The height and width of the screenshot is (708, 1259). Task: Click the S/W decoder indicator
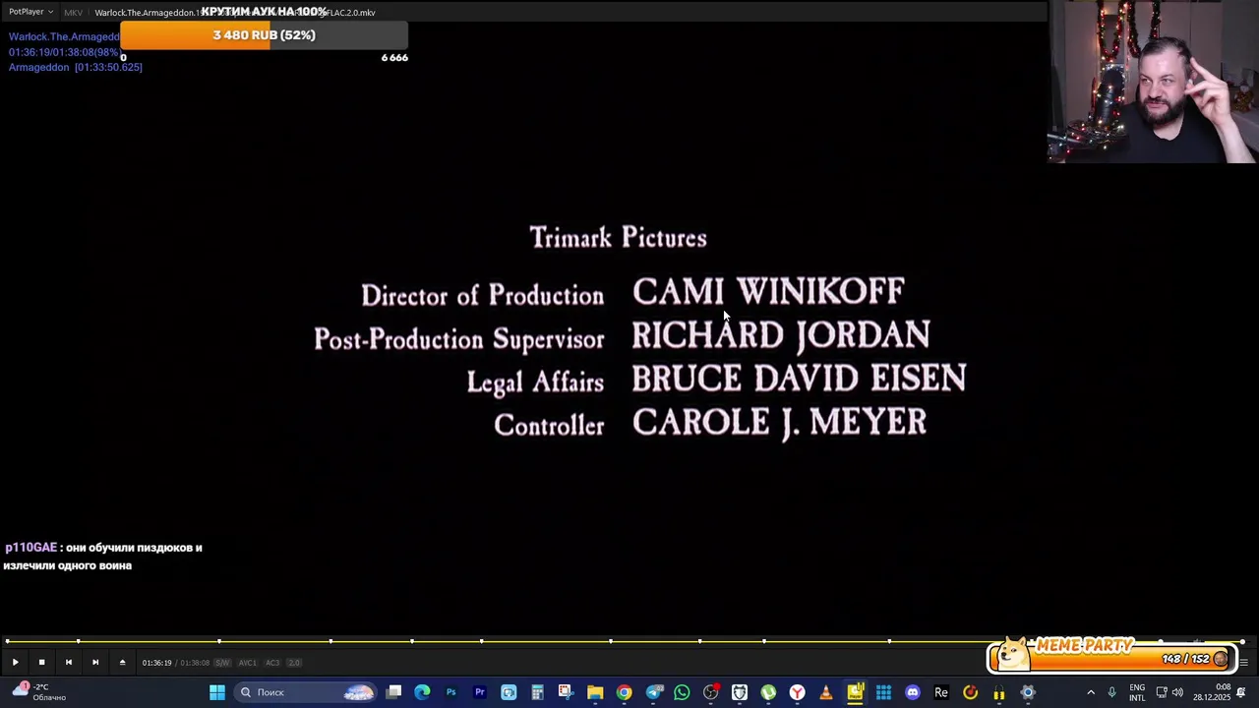[x=222, y=663]
